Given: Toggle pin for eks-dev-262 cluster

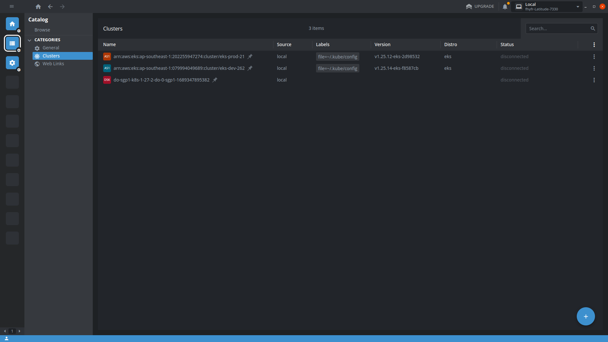Looking at the screenshot, I should point(250,68).
